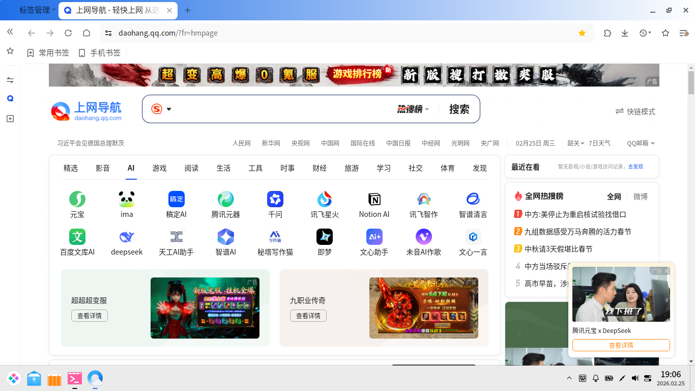
Task: Open the terminal in the taskbar
Action: click(x=75, y=378)
